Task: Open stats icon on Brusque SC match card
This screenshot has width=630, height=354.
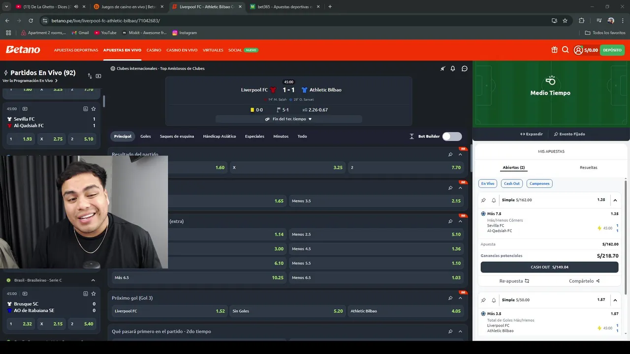Action: pyautogui.click(x=86, y=294)
